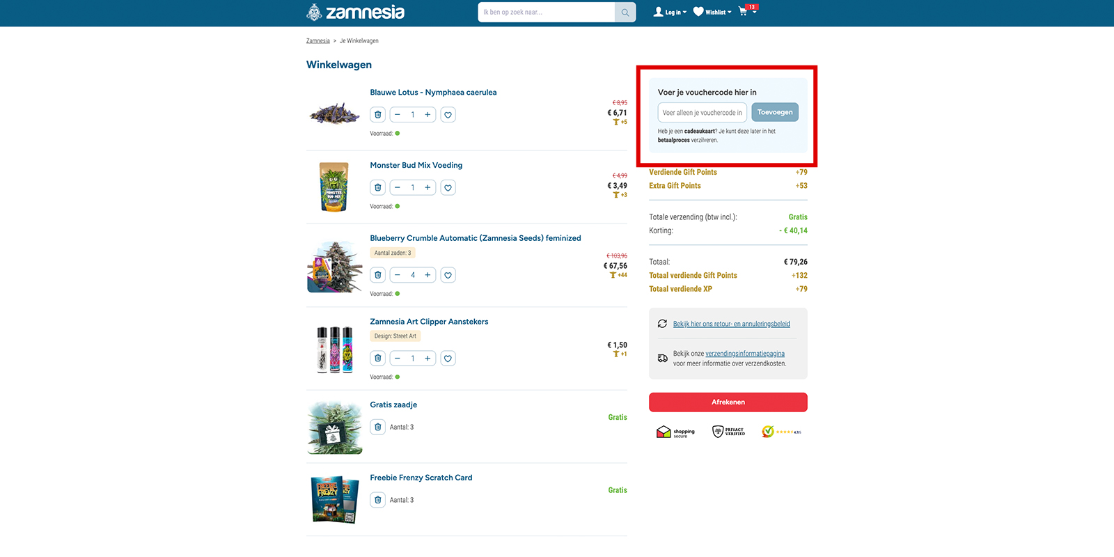
Task: Click the search magnifier icon
Action: click(x=625, y=13)
